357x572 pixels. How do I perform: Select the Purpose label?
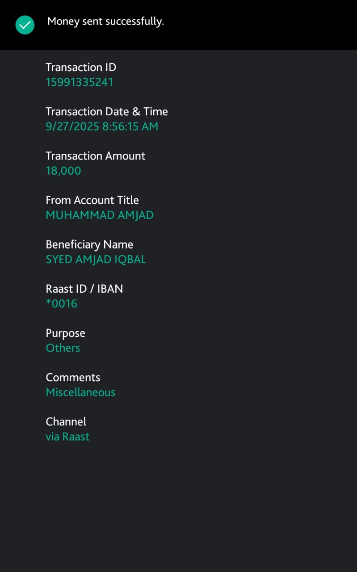65,333
